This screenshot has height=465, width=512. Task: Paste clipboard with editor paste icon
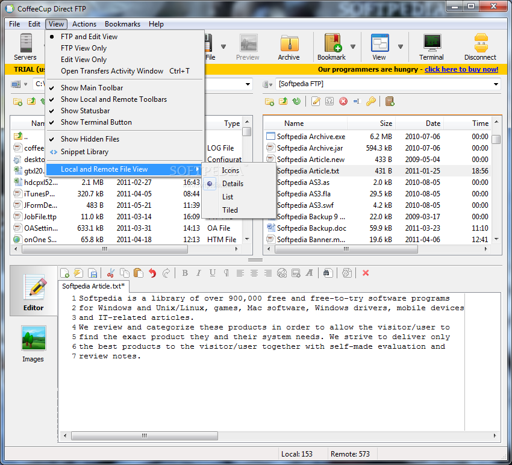tap(139, 273)
